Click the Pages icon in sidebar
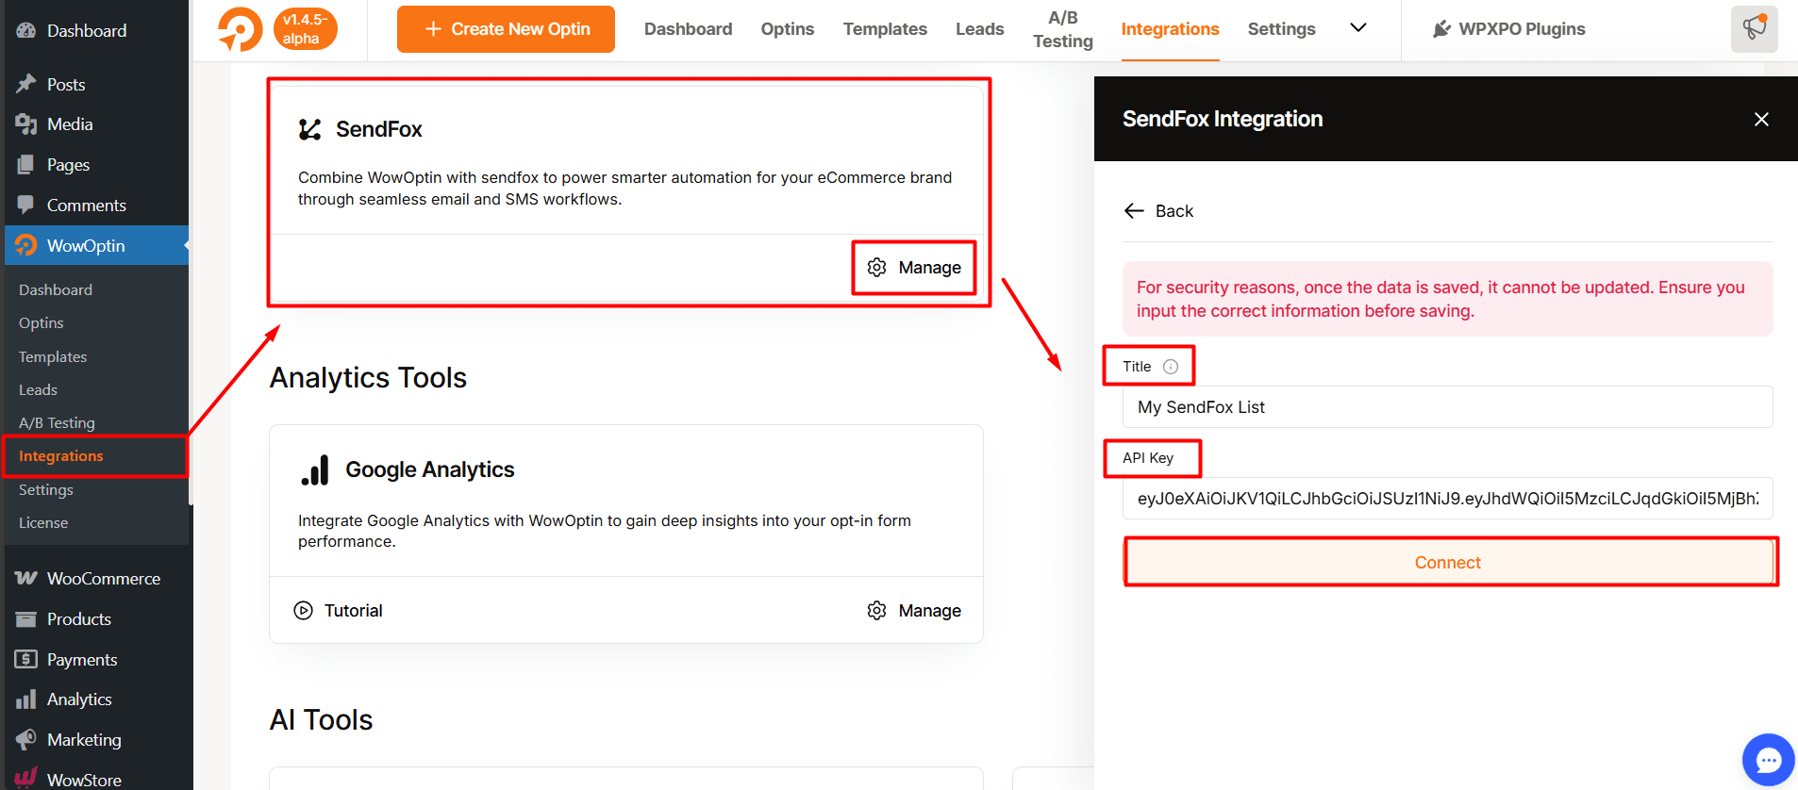 tap(26, 165)
